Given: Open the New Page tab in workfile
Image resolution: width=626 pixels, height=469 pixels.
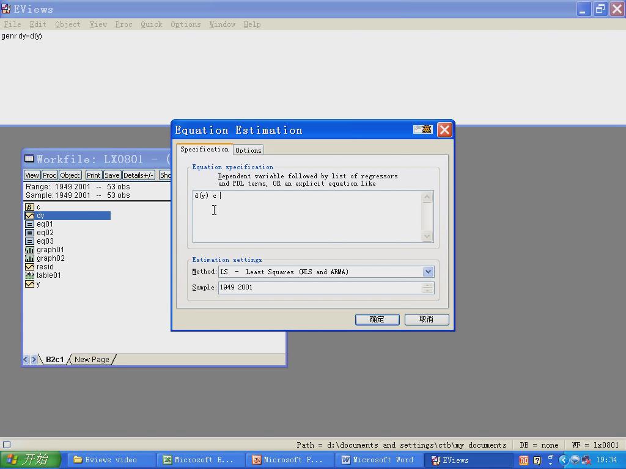Looking at the screenshot, I should 92,359.
